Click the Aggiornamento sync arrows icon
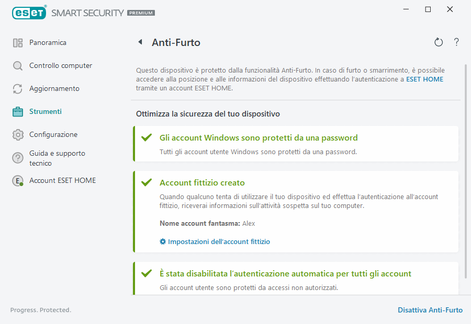 18,88
